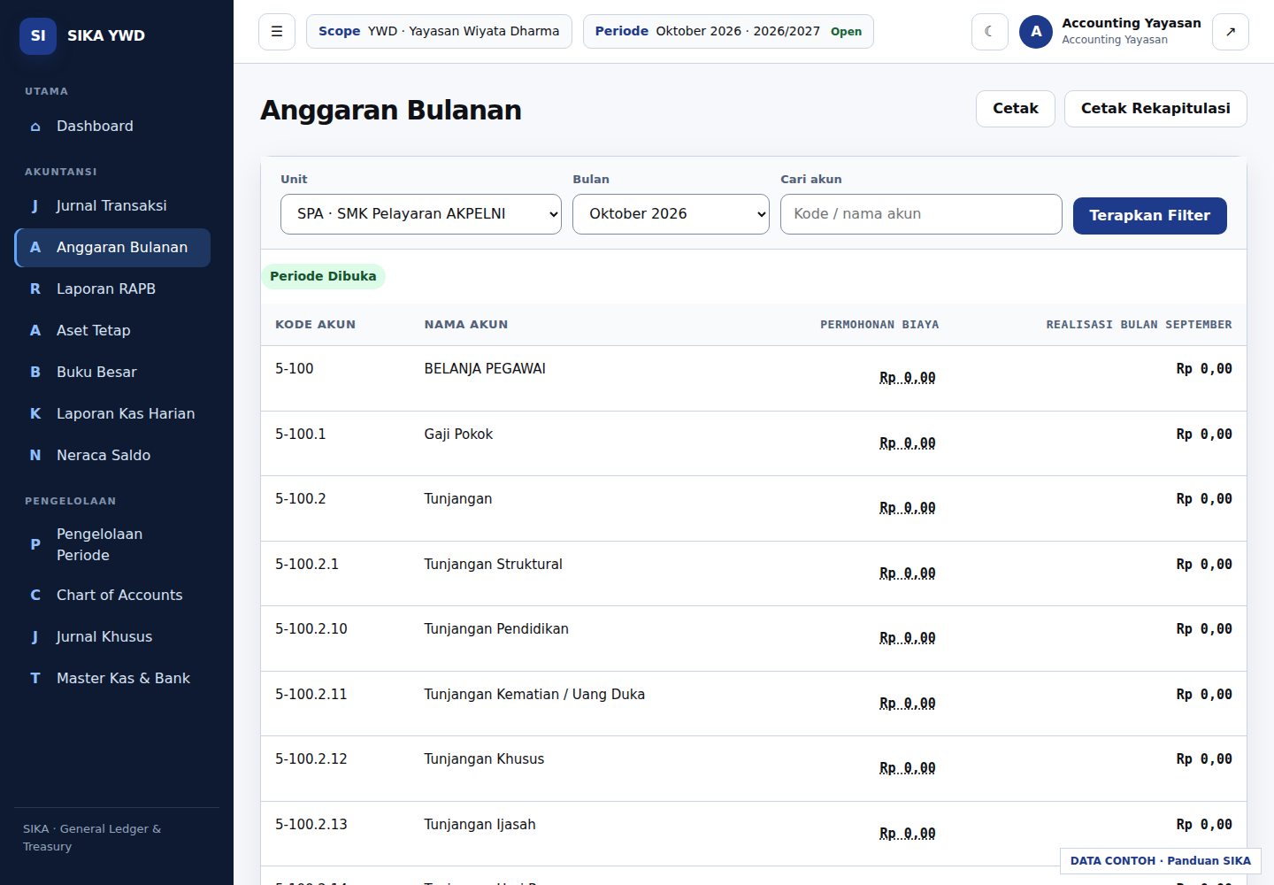Click the hamburger menu icon

pyautogui.click(x=277, y=32)
